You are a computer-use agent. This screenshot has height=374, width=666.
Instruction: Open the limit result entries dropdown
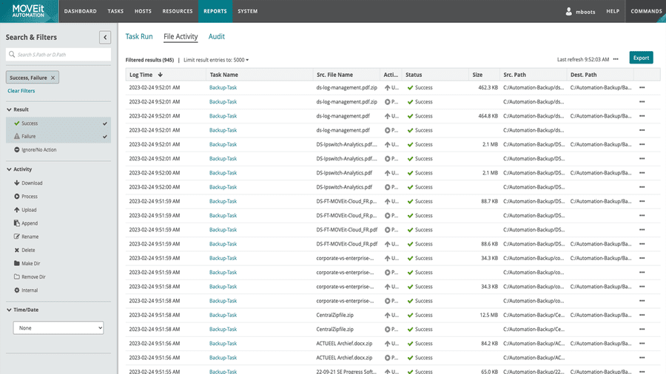click(x=242, y=59)
